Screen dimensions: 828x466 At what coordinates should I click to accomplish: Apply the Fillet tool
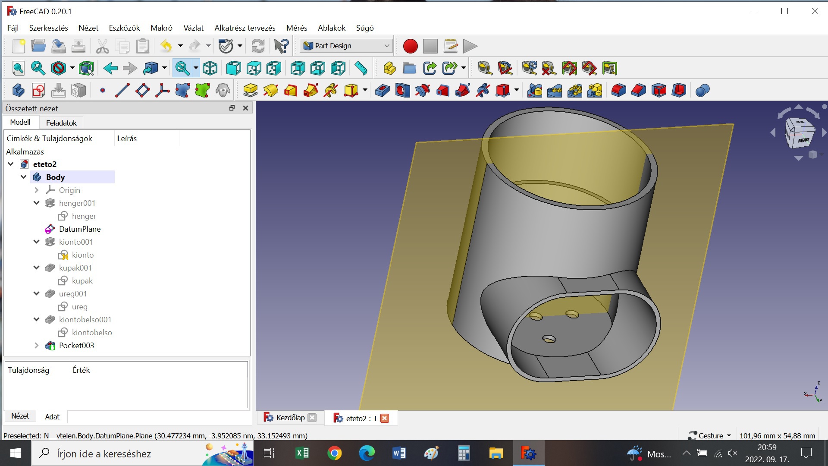(618, 91)
